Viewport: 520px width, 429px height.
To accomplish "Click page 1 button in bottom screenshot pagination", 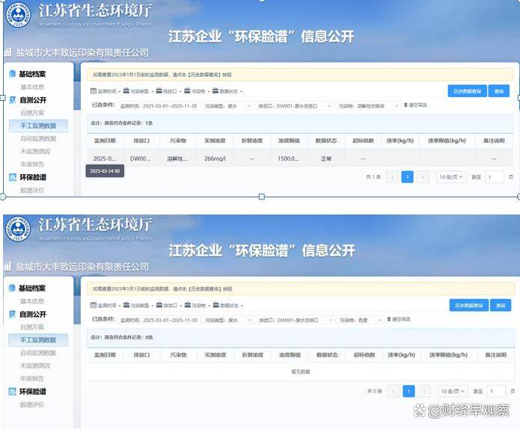I will point(409,391).
